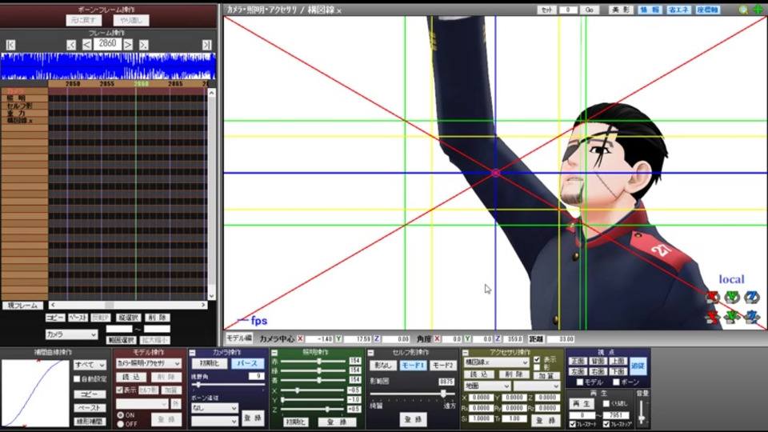Select モード1 shadow mode
Screen dimensions: 768x432
413,366
